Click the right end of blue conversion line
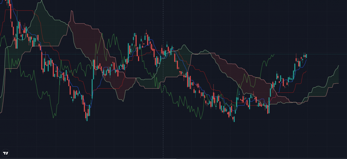 point(307,60)
